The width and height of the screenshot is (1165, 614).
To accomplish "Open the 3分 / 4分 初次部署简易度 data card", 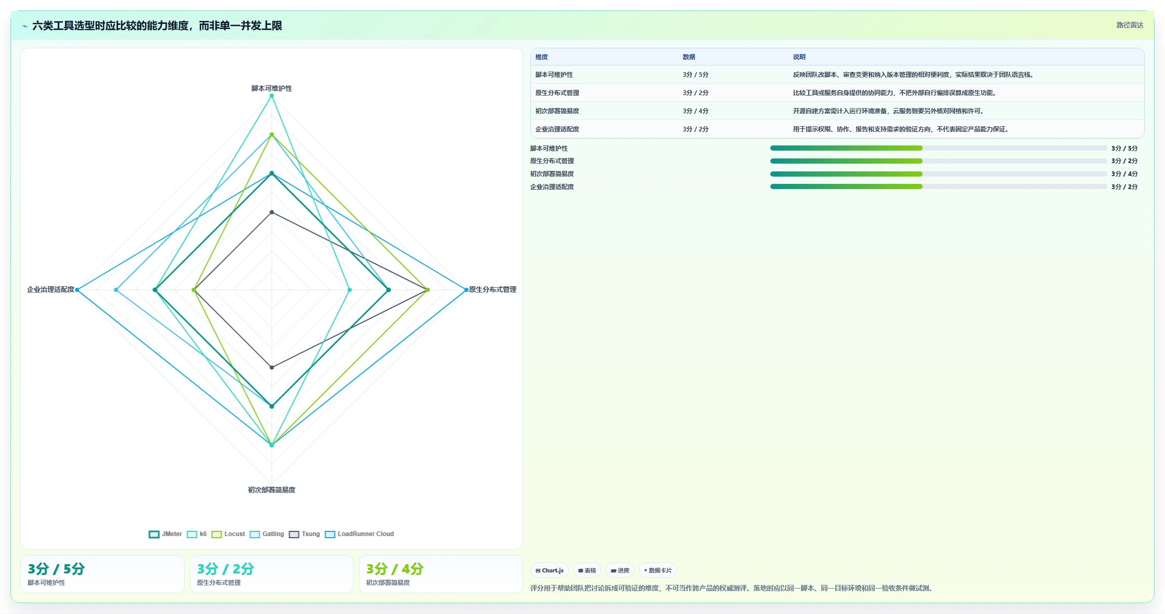I will pyautogui.click(x=441, y=574).
